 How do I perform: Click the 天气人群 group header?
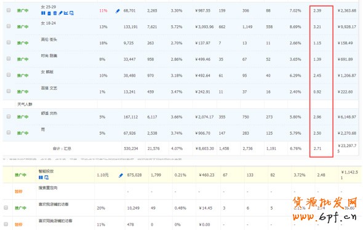click(25, 105)
